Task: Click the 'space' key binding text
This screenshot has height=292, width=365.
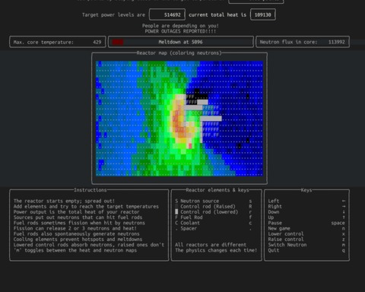Action: (338, 223)
